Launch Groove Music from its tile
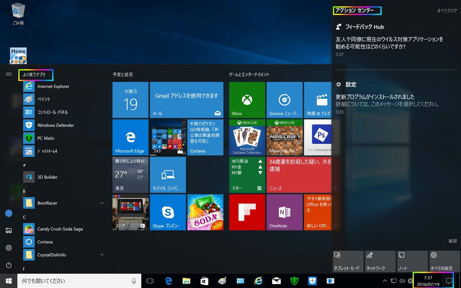The image size is (461, 288). [284, 100]
